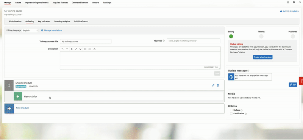Open the Manage translations link
This screenshot has height=140, width=303.
(52, 30)
